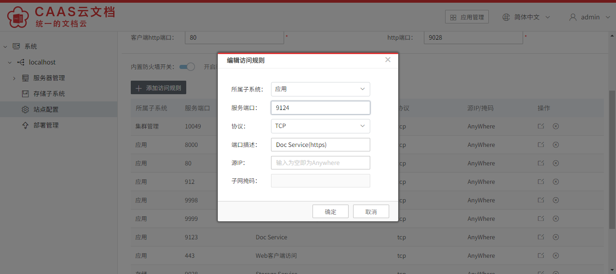The width and height of the screenshot is (616, 274).
Task: Delete the port 9123 rule icon
Action: point(556,237)
